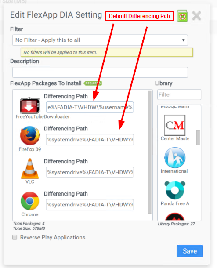Click the Description text field
Image resolution: width=217 pixels, height=268 pixels.
100,72
